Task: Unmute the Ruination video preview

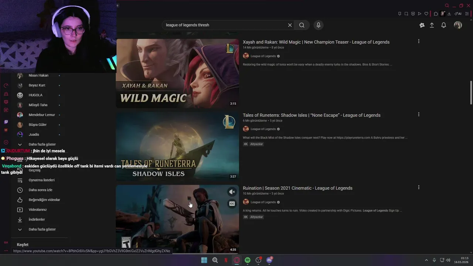Action: coord(232,192)
